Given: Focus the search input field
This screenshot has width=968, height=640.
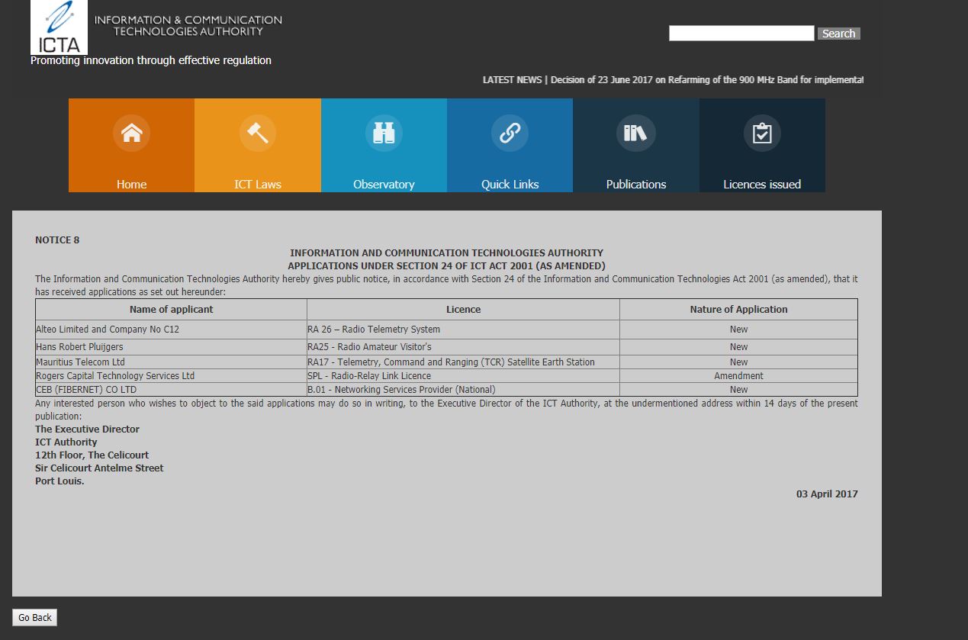Looking at the screenshot, I should [741, 33].
